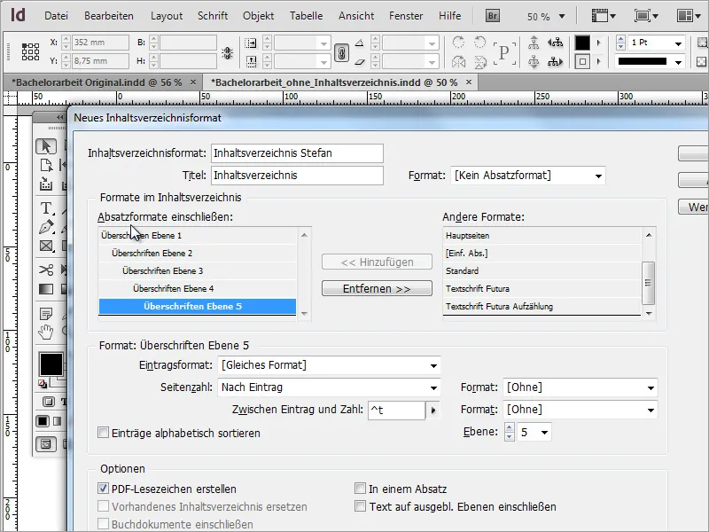The image size is (709, 532).
Task: Select the Content Collector tool
Action: pyautogui.click(x=46, y=184)
